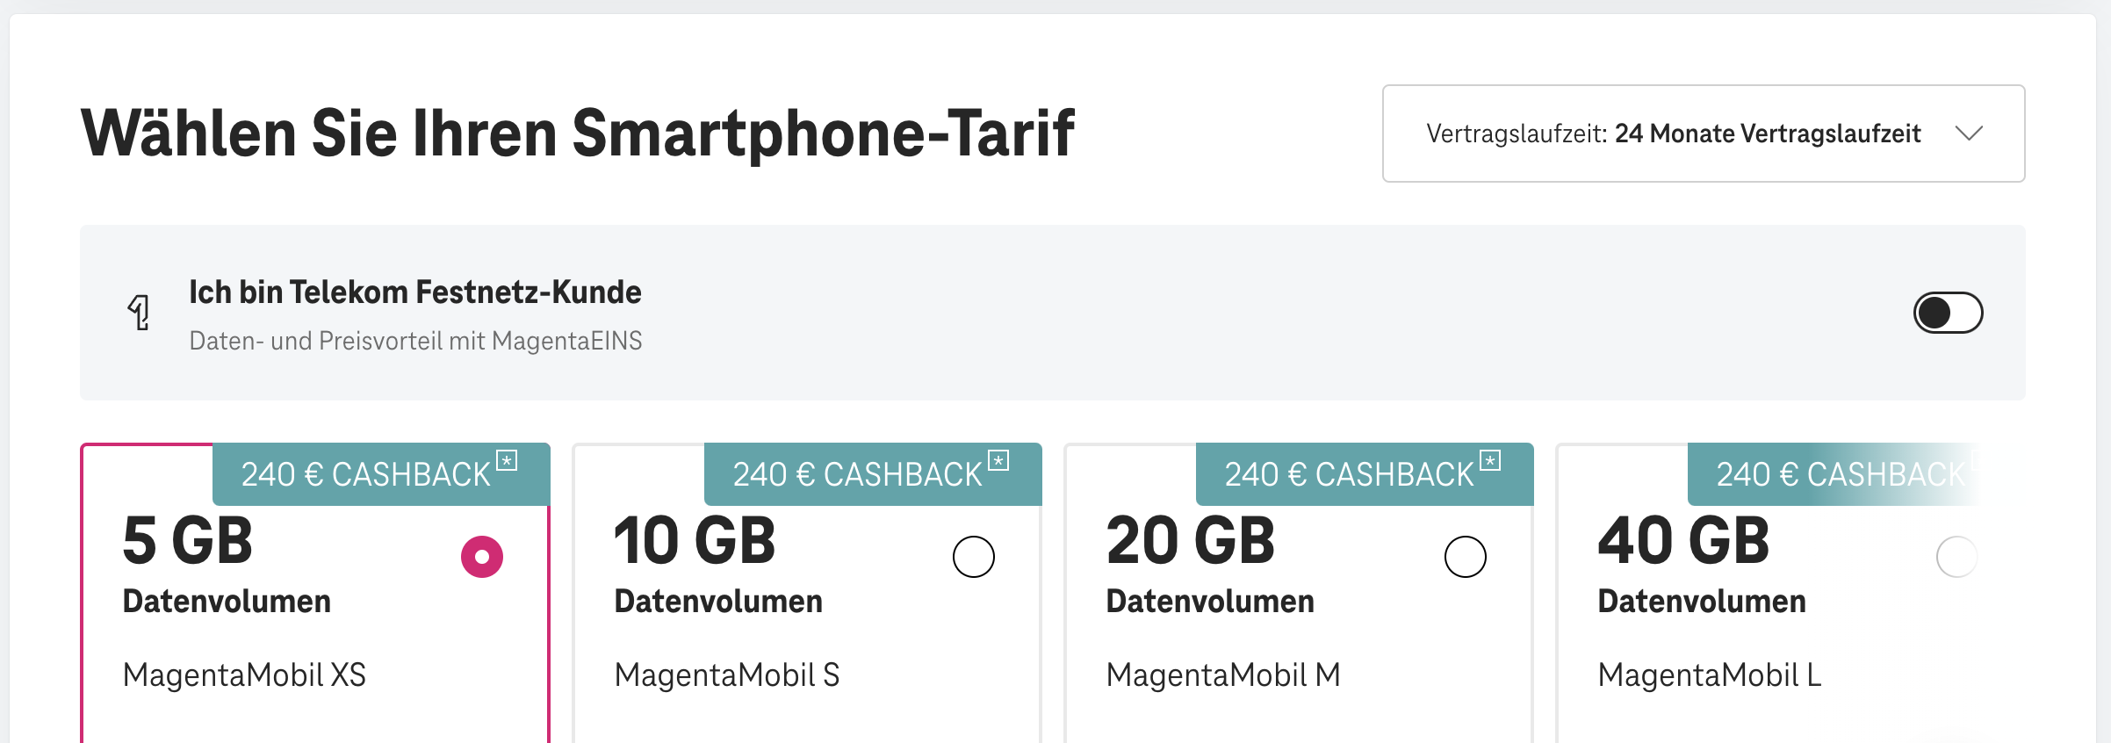Click the Ich bin Telekom Festnetz-Kunde label

[x=414, y=292]
